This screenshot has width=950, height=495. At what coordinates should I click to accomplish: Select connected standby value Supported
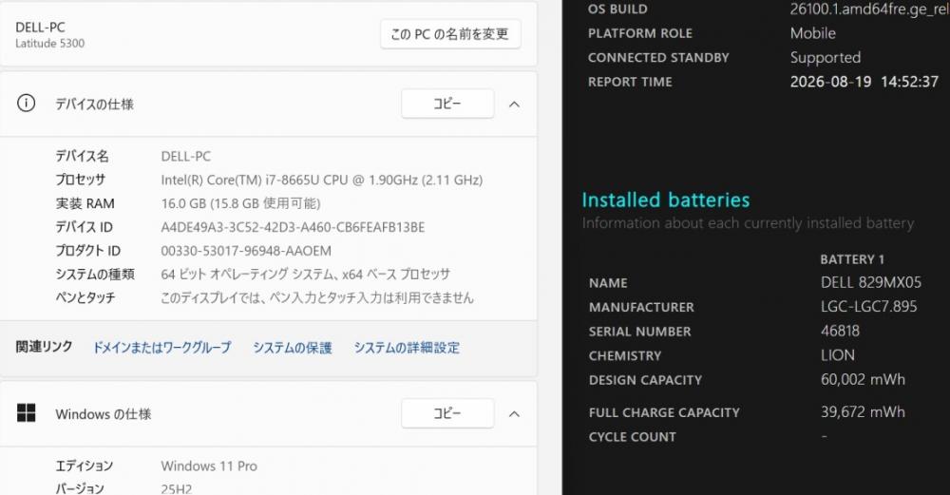point(826,58)
